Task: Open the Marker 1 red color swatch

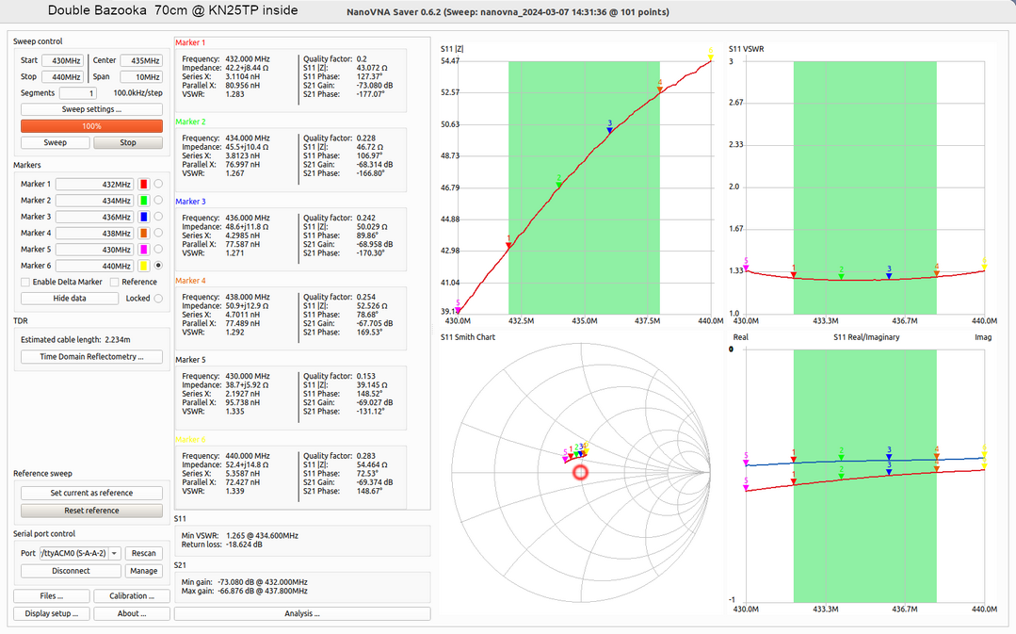Action: point(144,184)
